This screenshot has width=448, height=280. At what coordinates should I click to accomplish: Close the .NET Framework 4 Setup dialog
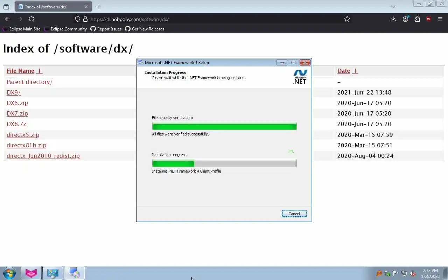[305, 63]
